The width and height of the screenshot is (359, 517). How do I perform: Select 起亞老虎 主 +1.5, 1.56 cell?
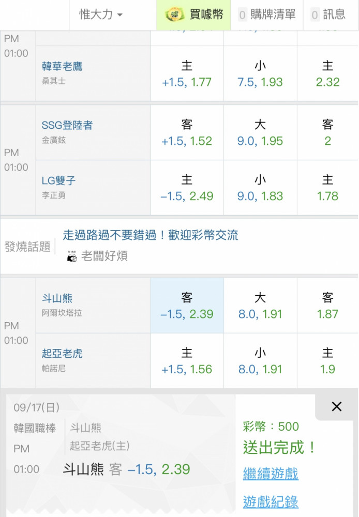point(187,361)
